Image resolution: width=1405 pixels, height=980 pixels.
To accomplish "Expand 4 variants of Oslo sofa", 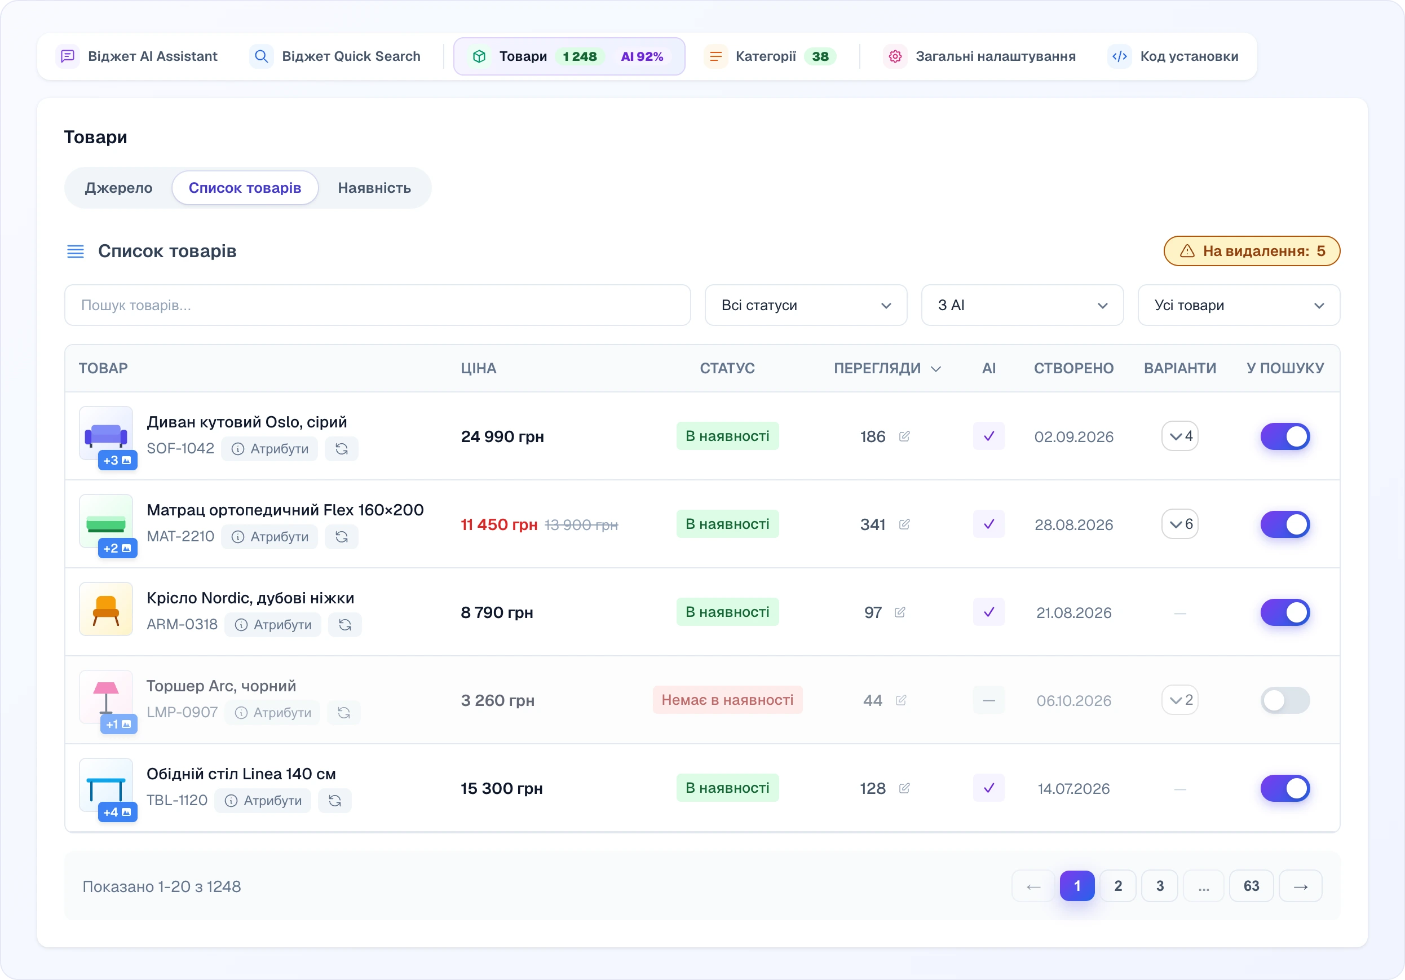I will [x=1180, y=436].
